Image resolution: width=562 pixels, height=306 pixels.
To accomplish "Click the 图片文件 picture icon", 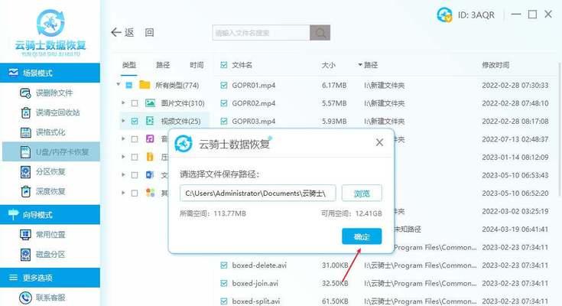I will (x=150, y=103).
